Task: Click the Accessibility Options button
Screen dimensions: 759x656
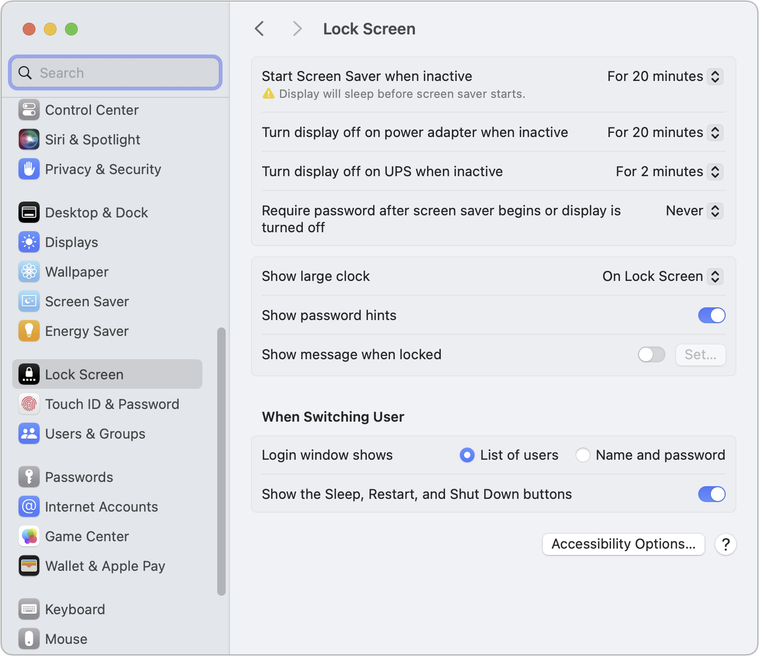Action: point(623,544)
